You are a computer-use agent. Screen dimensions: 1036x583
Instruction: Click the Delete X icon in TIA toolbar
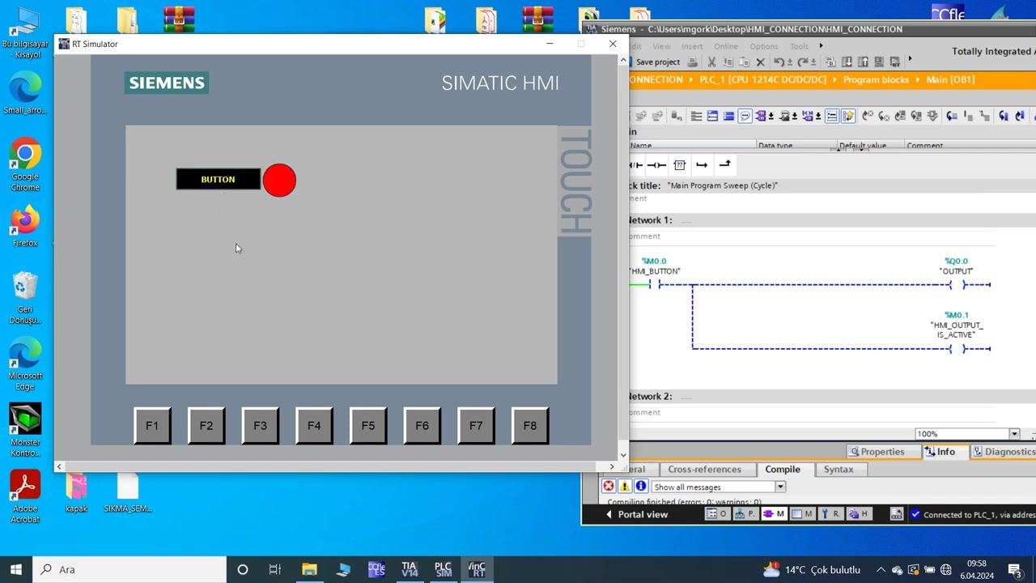(760, 62)
